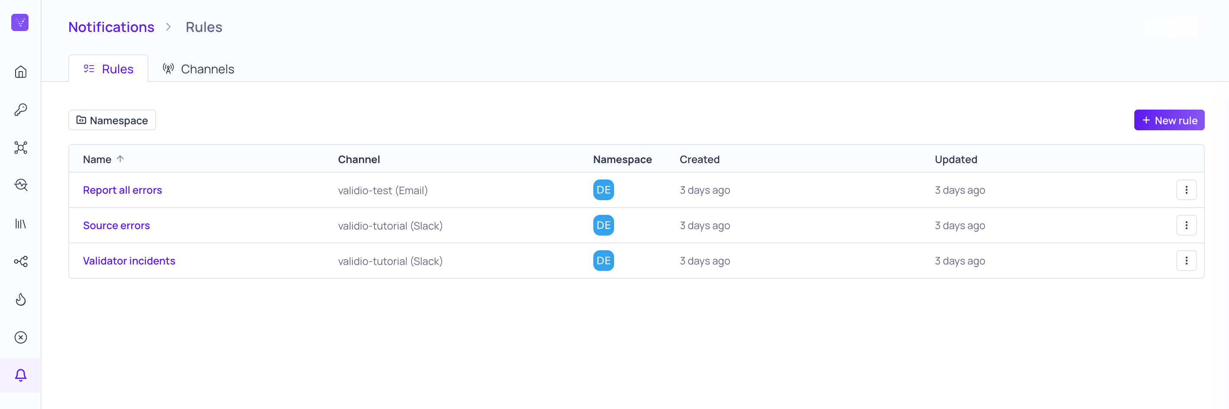The image size is (1229, 409).
Task: Open options menu for Source errors
Action: [1186, 225]
